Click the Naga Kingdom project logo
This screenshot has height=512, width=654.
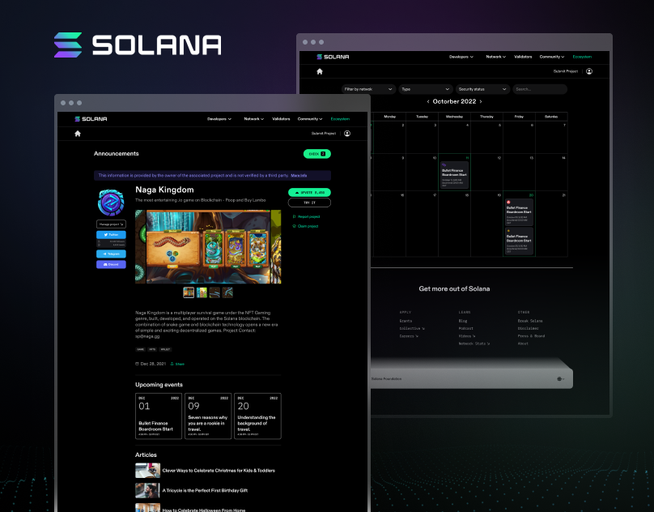tap(111, 203)
